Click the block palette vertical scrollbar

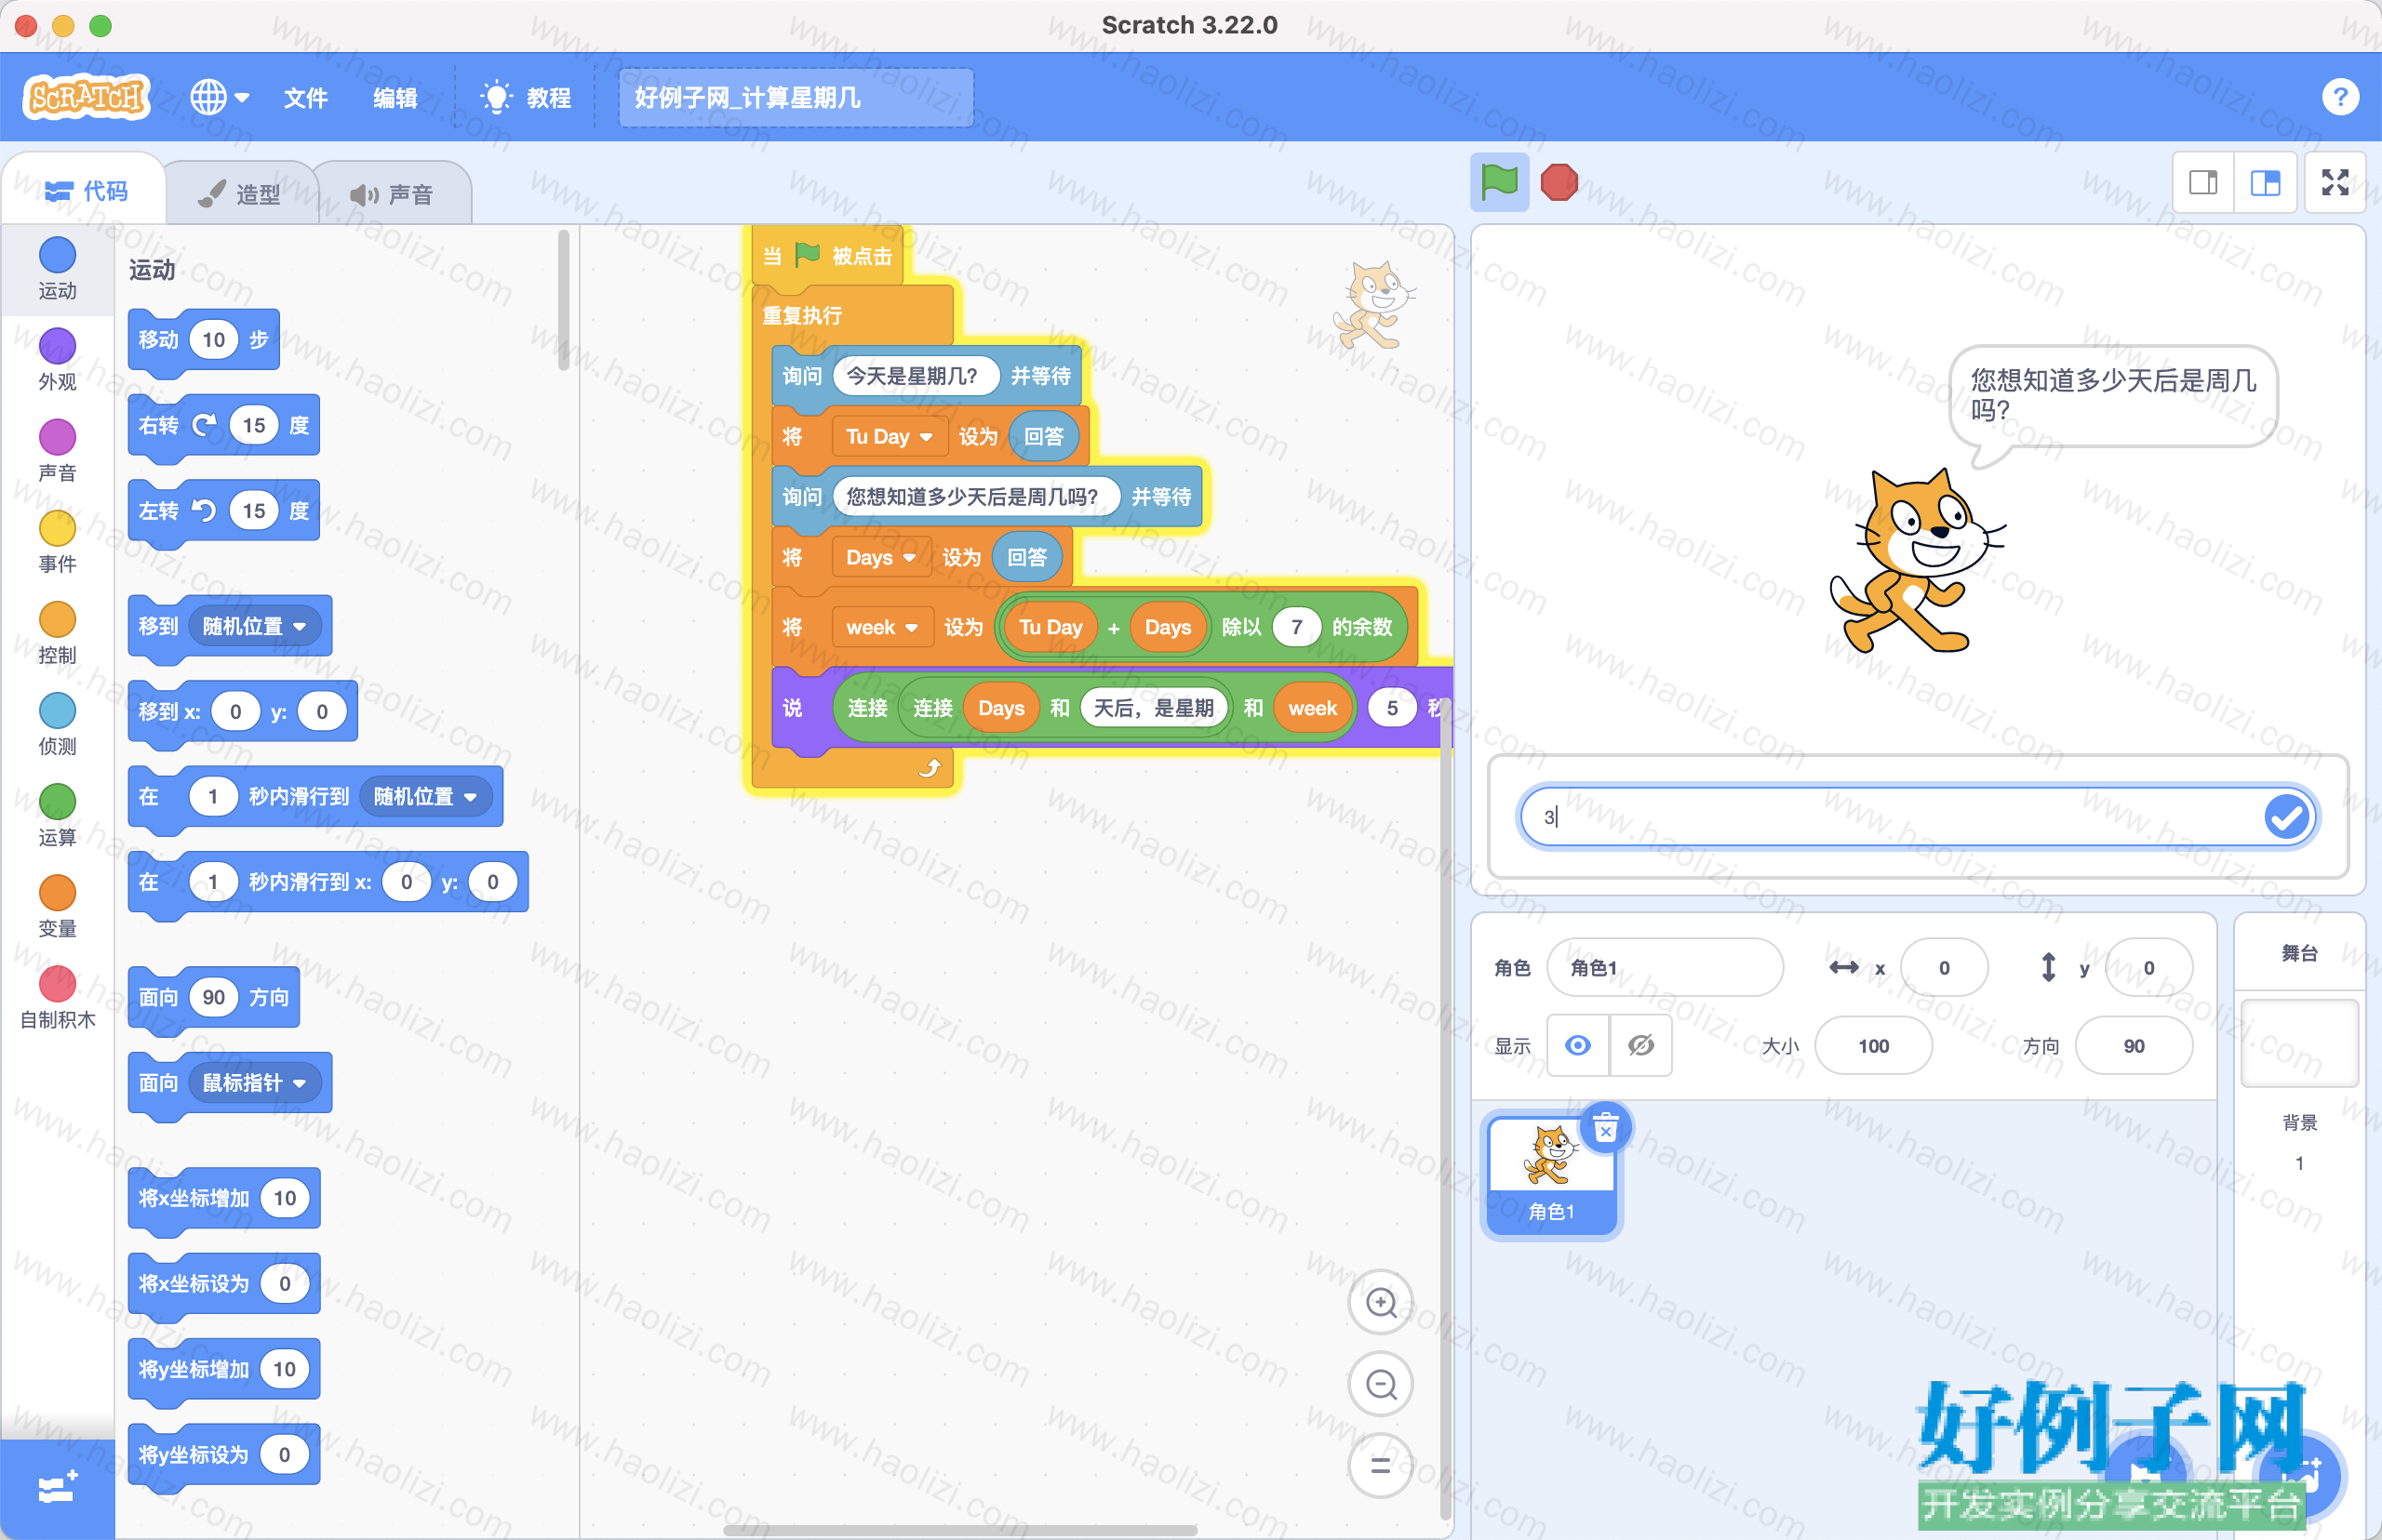click(x=563, y=300)
